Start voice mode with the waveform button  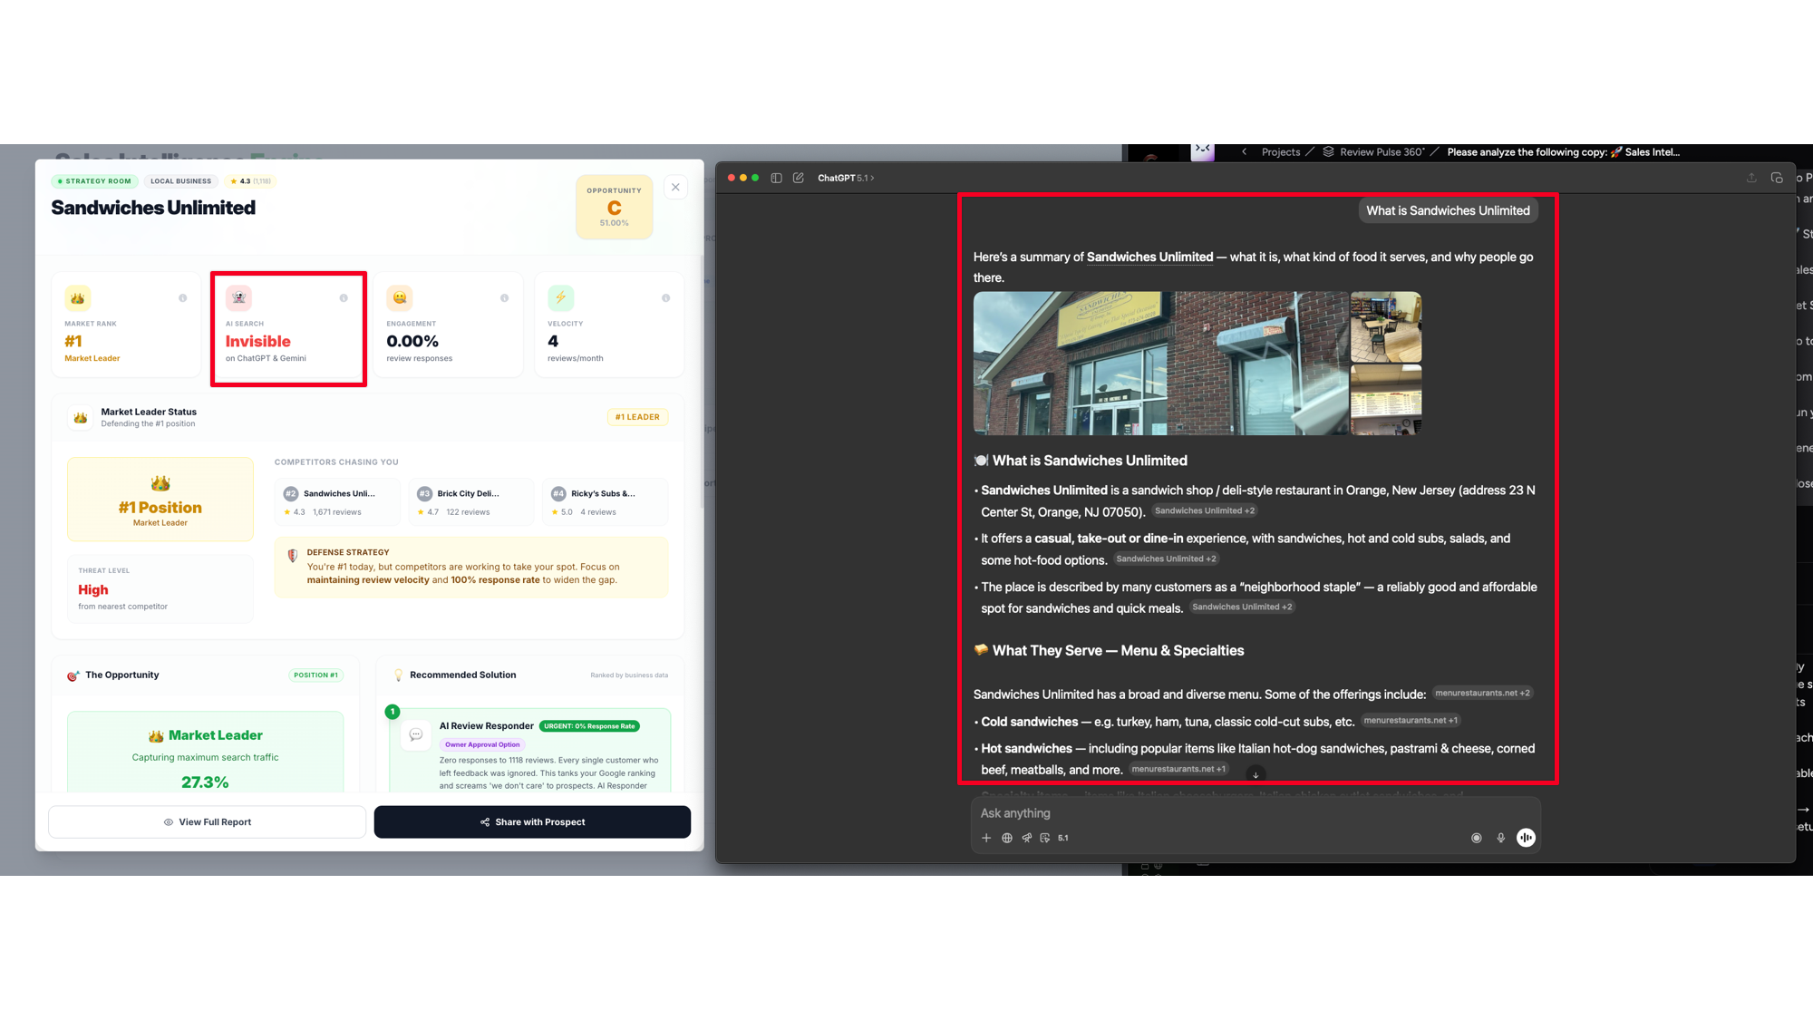click(x=1527, y=838)
